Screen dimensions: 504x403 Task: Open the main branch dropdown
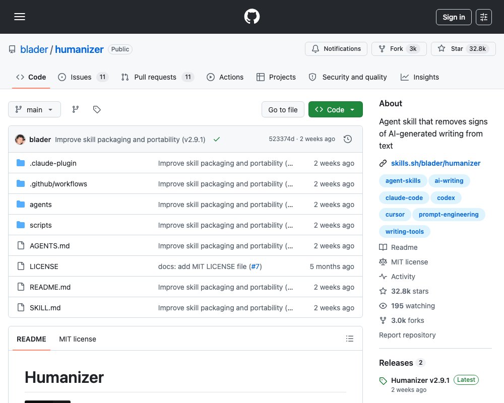click(34, 110)
